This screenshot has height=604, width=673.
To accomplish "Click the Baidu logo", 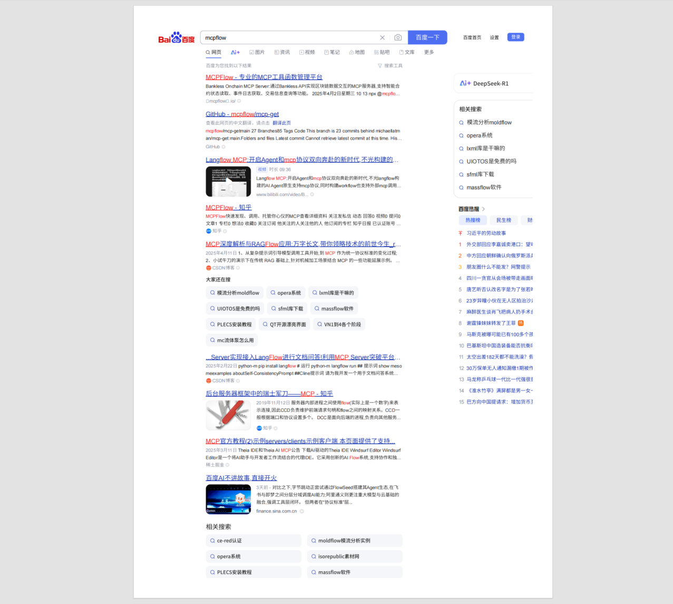I will 177,37.
